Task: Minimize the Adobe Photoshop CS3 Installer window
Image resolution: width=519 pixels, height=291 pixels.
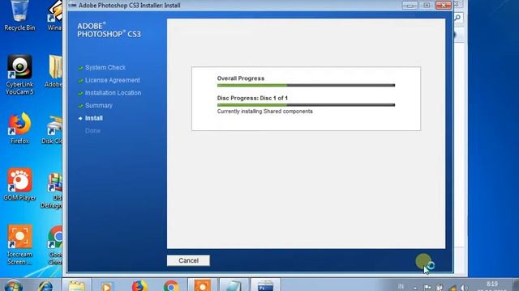Action: point(410,6)
